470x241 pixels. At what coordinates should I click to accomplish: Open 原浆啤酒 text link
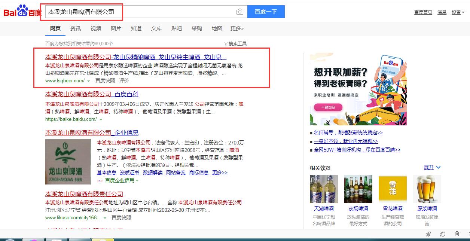pyautogui.click(x=427, y=208)
